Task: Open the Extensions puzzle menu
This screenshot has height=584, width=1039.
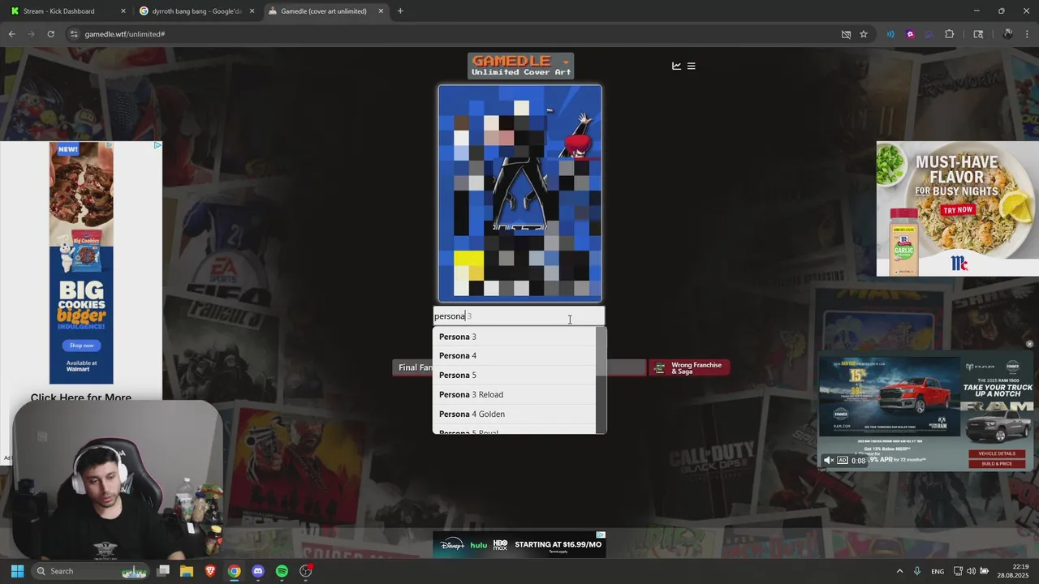Action: [x=950, y=34]
